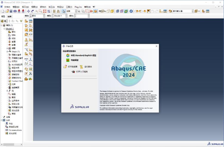Select the 接触控制 tree item

pyautogui.click(x=15, y=74)
